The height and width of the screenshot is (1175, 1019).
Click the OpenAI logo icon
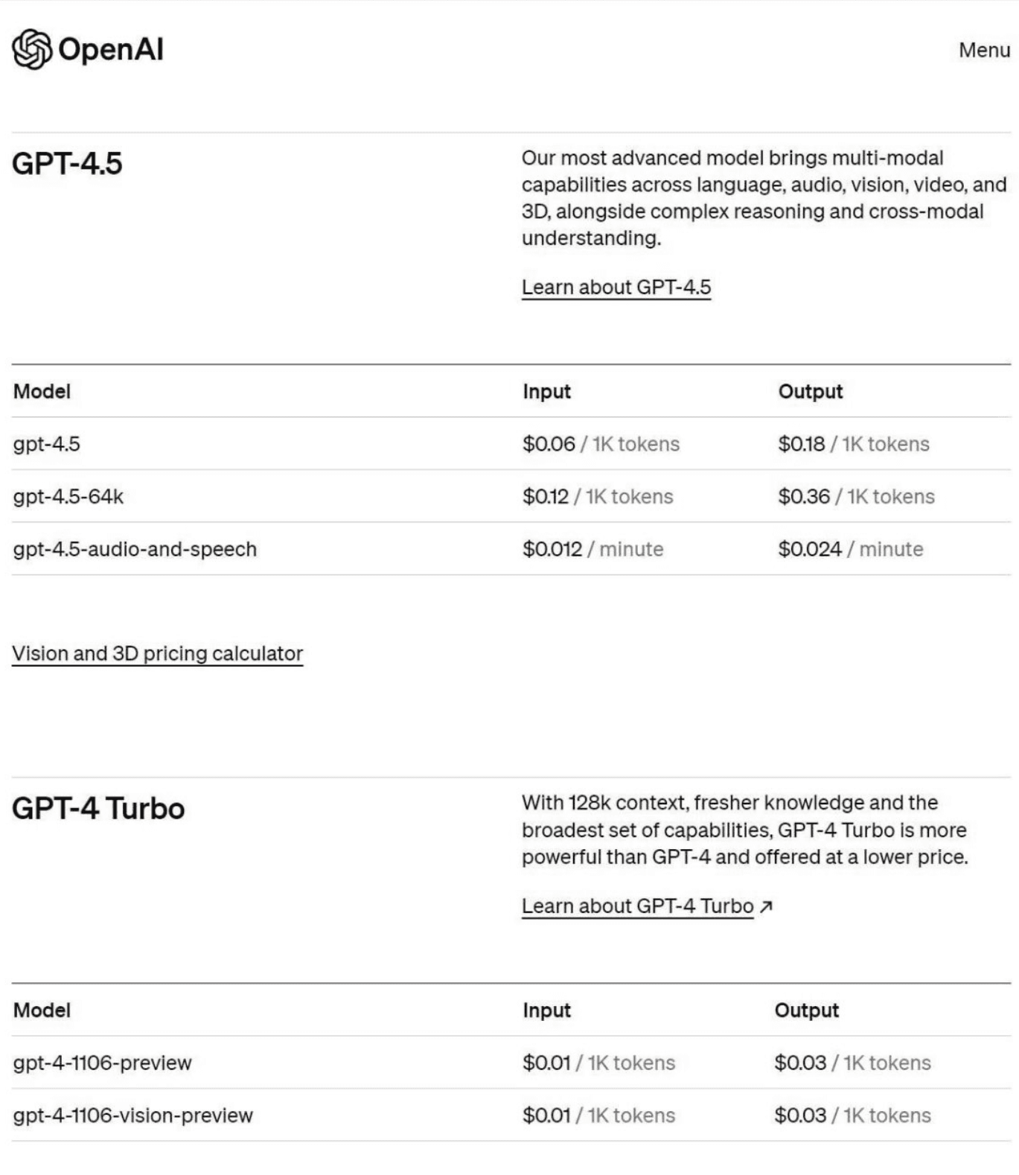point(32,50)
